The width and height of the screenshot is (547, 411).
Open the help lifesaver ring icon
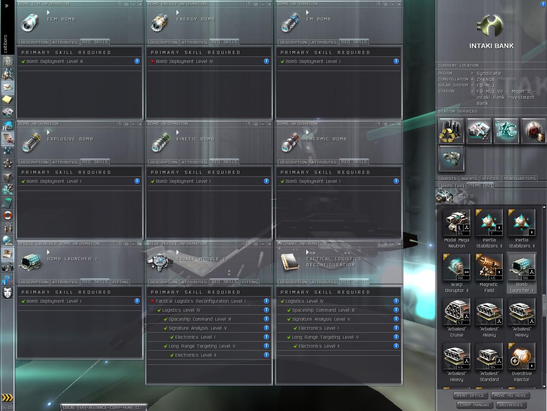coord(7,215)
